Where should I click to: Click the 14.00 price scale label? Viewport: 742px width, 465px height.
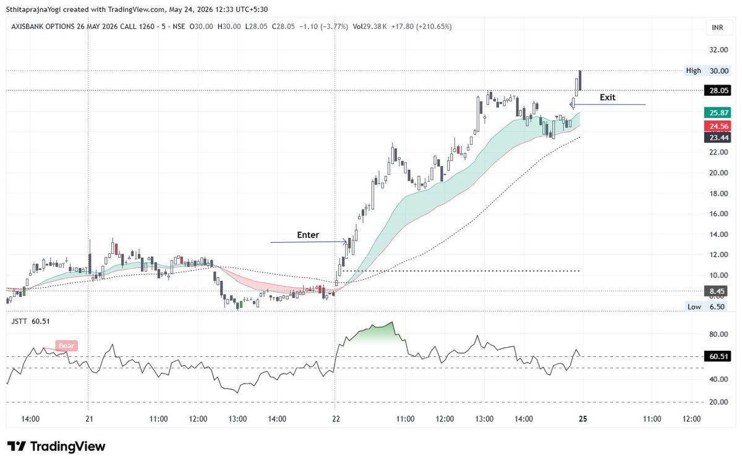pyautogui.click(x=718, y=234)
